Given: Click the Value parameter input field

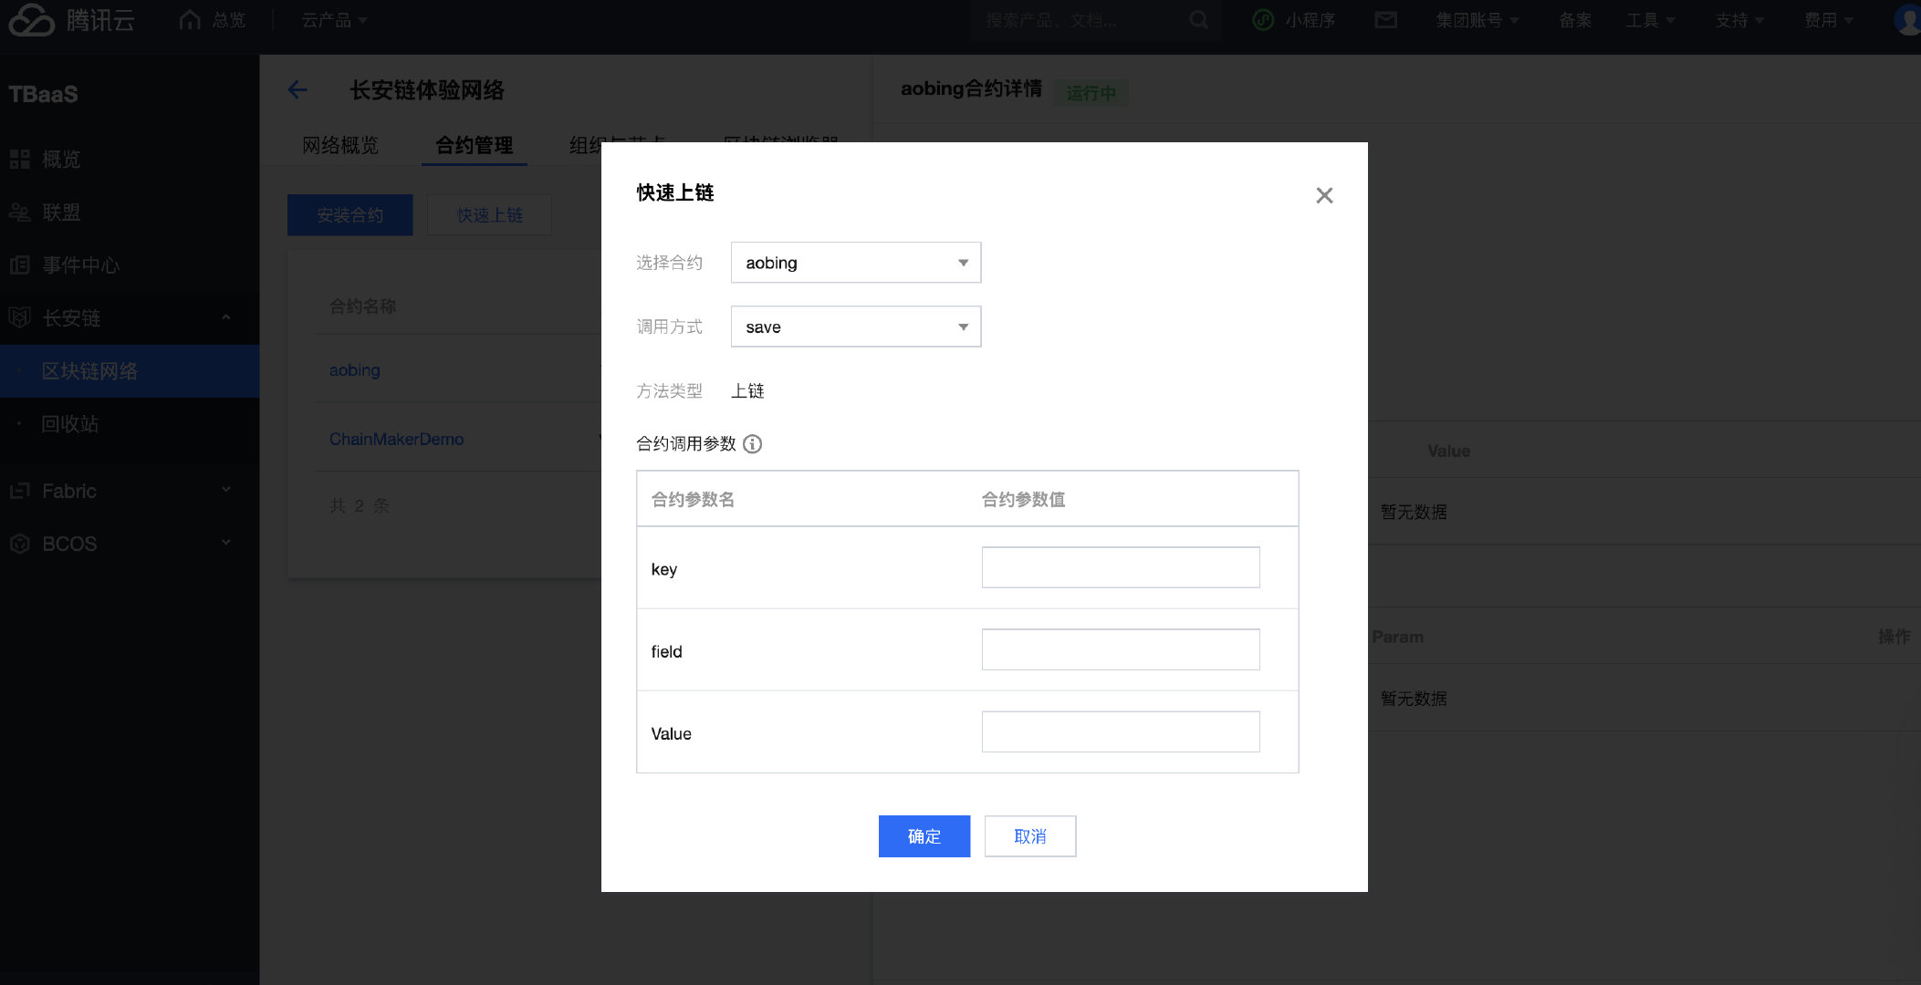Looking at the screenshot, I should coord(1120,731).
